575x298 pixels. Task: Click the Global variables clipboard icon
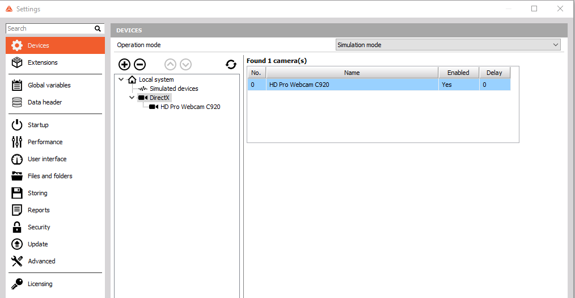click(x=17, y=85)
